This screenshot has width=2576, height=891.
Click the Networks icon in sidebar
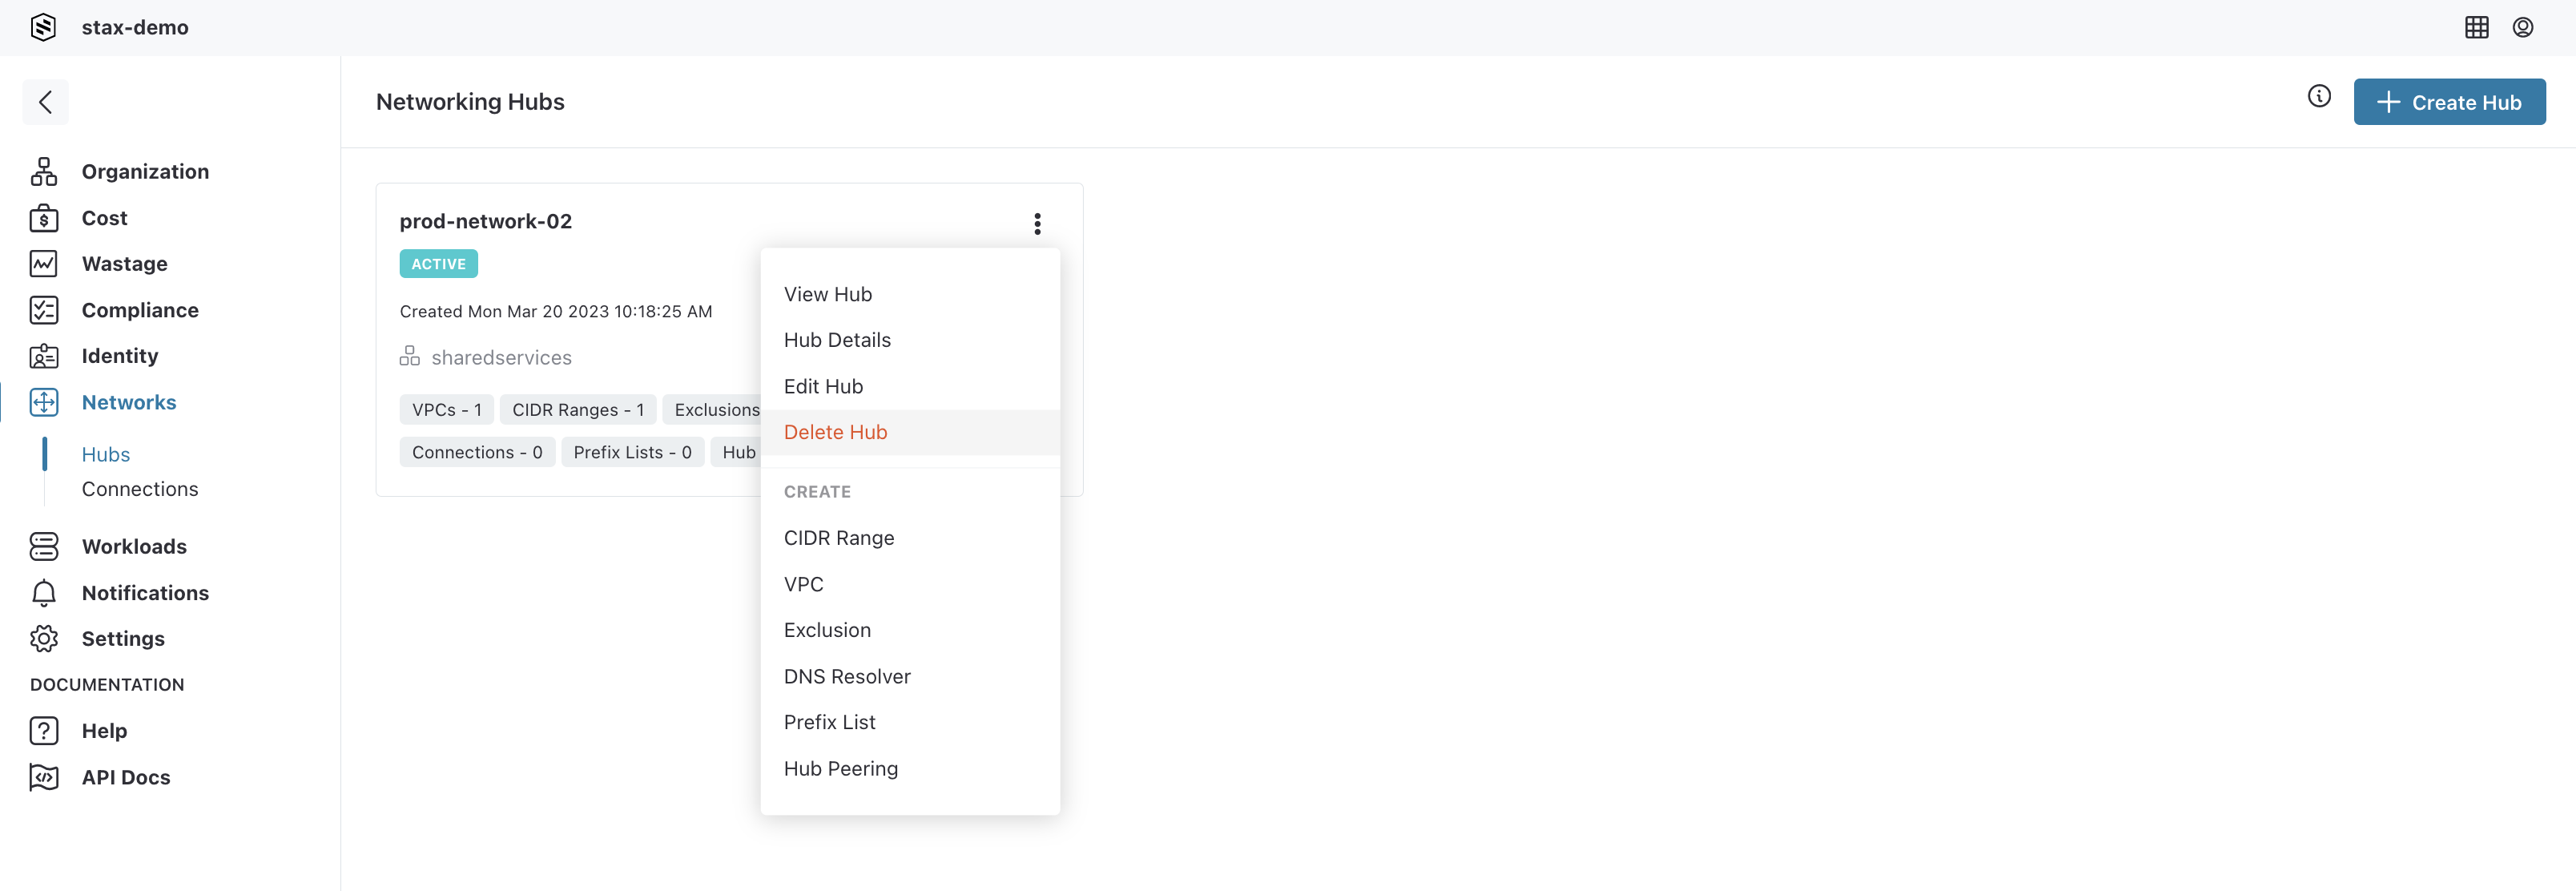coord(46,401)
